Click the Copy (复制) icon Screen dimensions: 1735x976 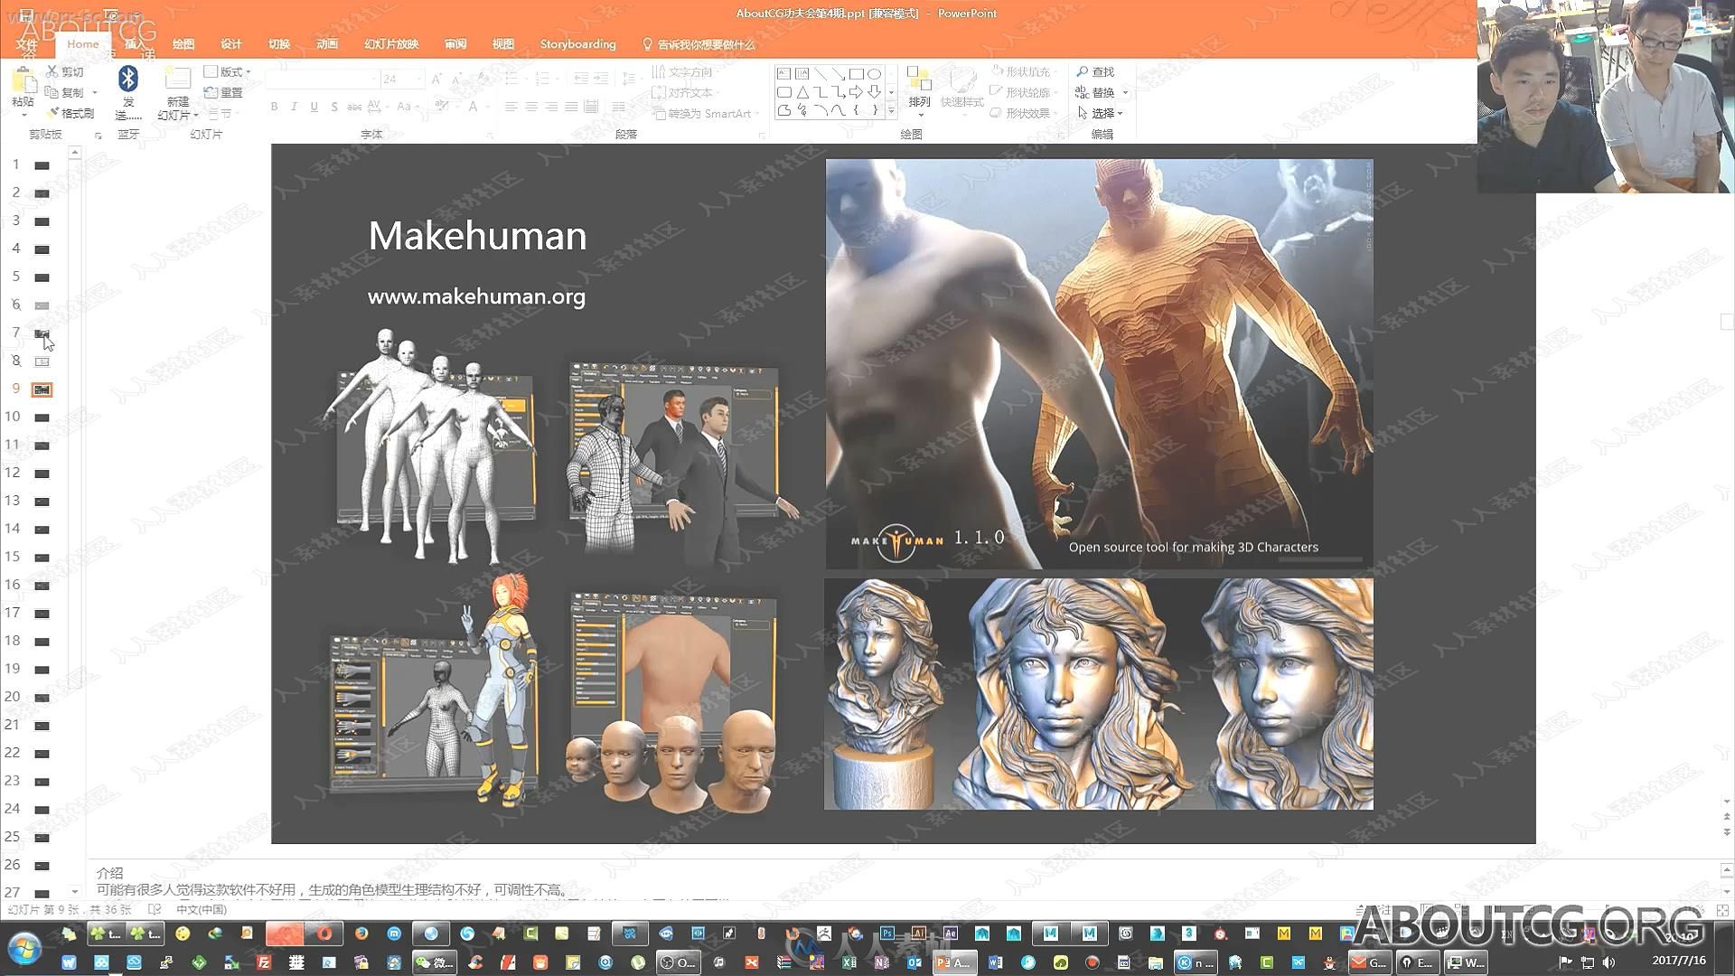52,92
